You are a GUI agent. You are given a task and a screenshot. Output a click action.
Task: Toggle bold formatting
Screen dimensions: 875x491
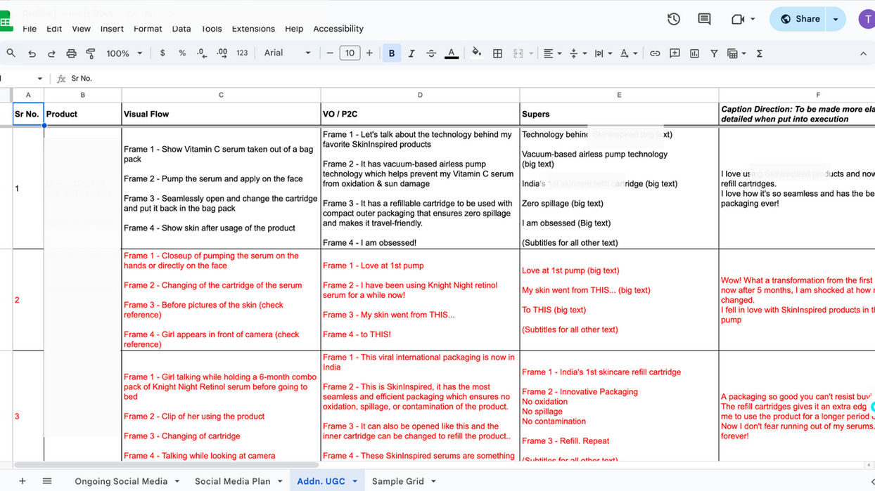392,53
